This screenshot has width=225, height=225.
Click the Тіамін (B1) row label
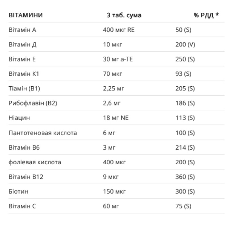(24, 89)
